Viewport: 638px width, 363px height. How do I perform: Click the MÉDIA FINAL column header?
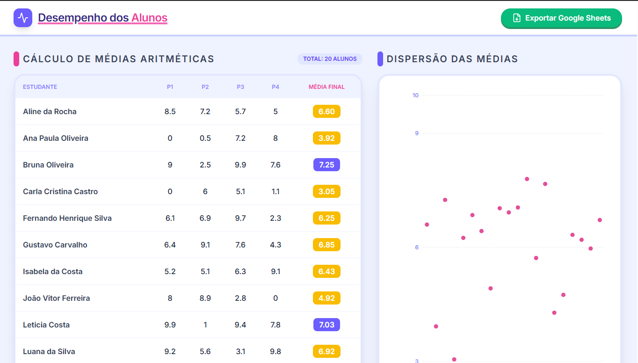click(x=326, y=87)
